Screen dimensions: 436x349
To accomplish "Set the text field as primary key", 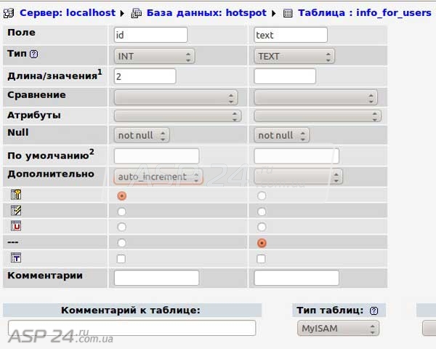I will point(262,196).
